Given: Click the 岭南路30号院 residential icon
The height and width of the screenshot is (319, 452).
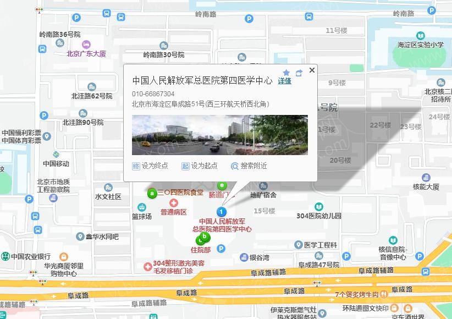Looking at the screenshot, I should [164, 46].
